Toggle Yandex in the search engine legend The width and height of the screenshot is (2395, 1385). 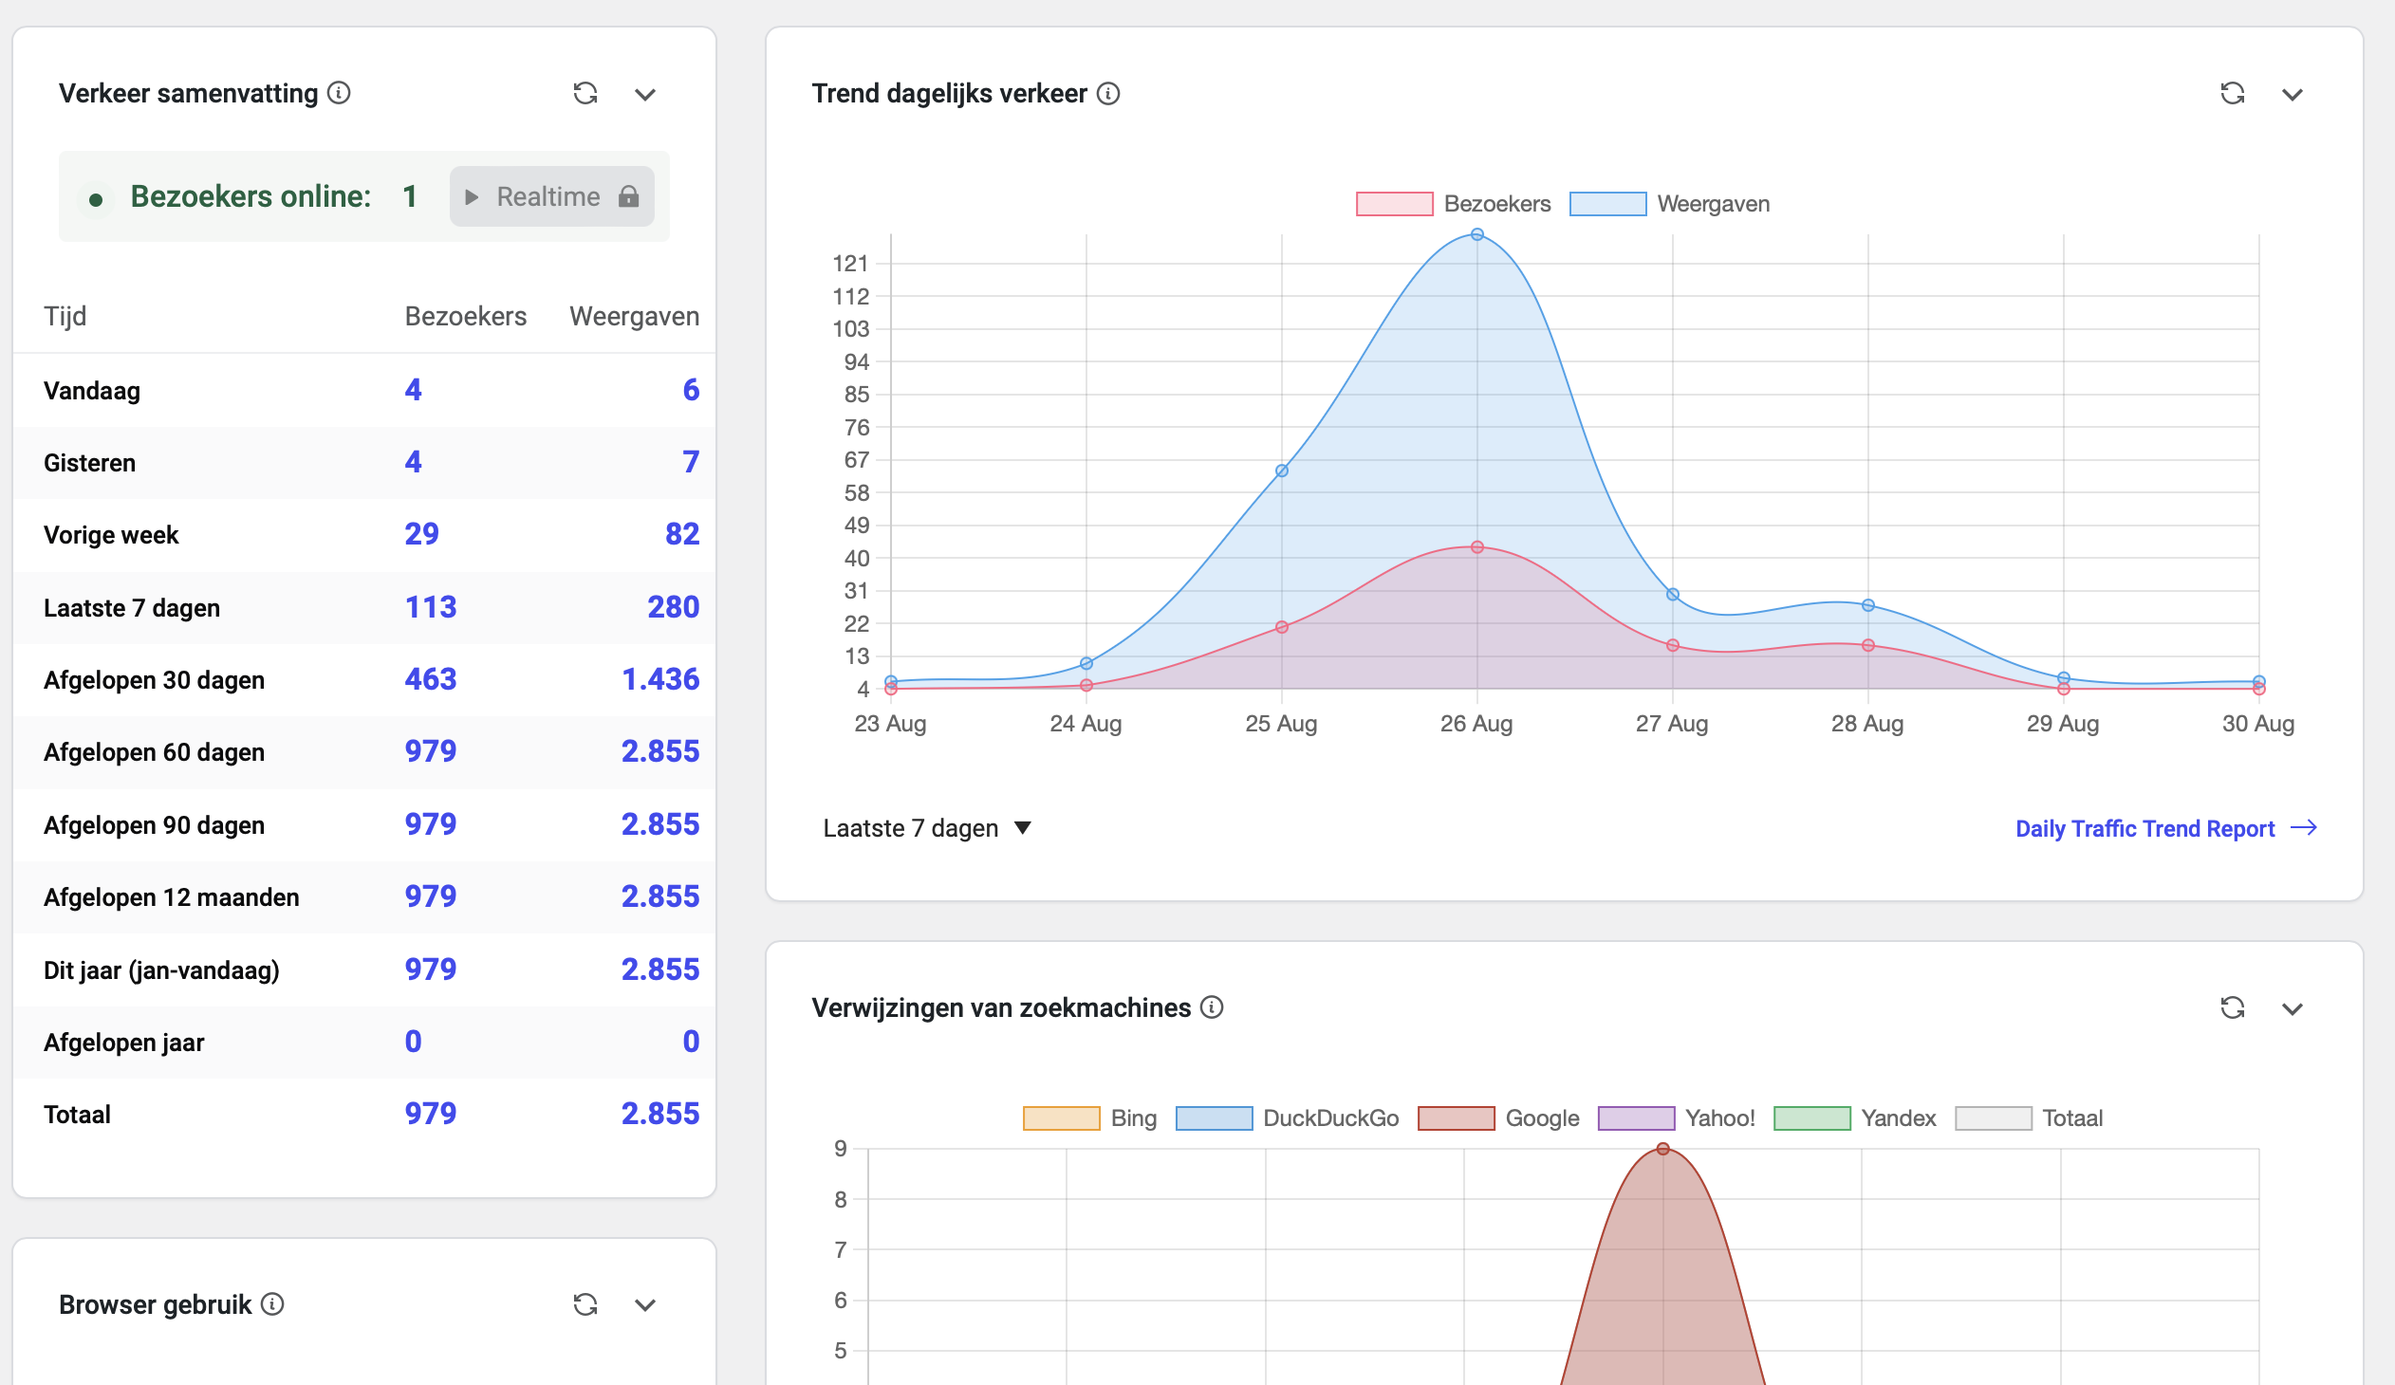coord(1855,1118)
